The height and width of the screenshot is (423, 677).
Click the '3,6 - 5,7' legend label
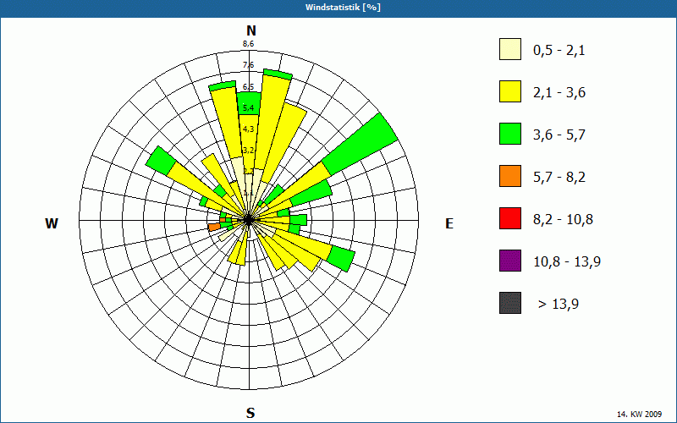tap(559, 135)
